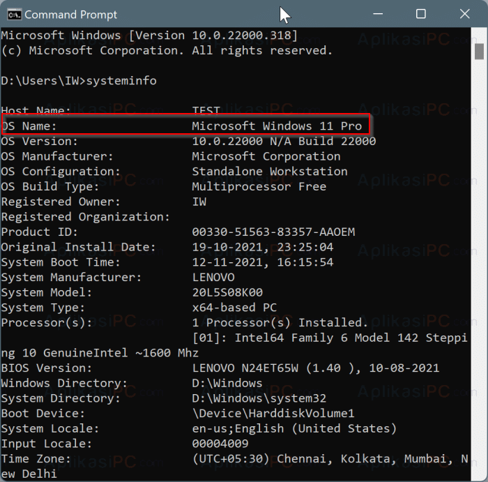Click the vertical scrollbar thumb
488x482 pixels.
pos(479,52)
